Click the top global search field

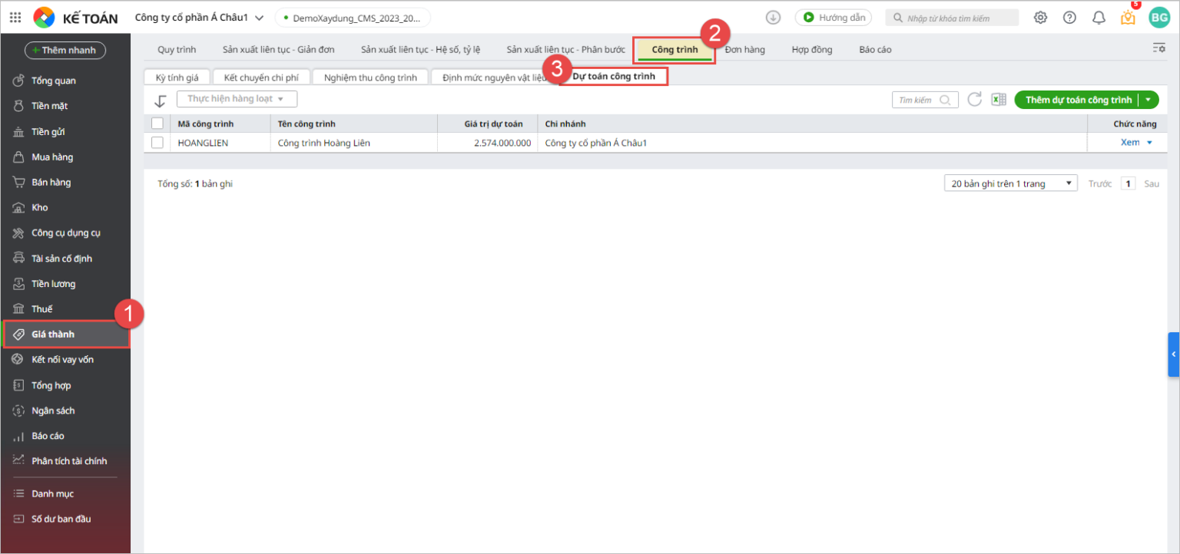[953, 18]
